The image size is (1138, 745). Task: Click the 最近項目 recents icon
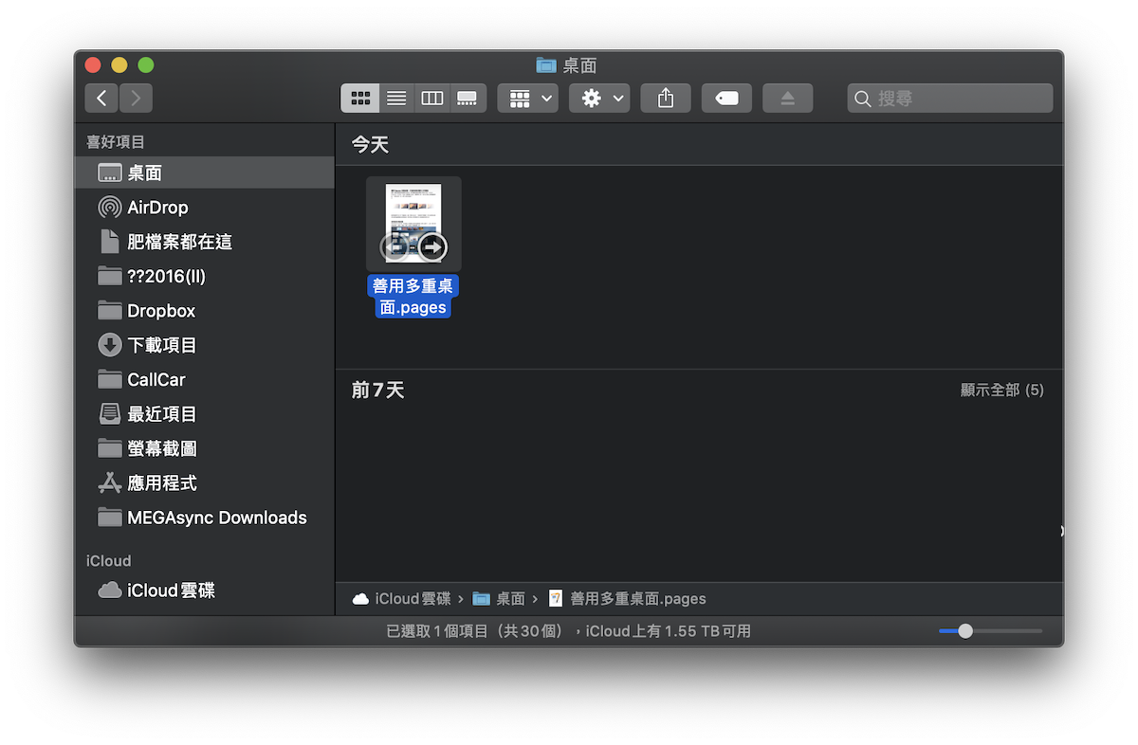(x=110, y=414)
